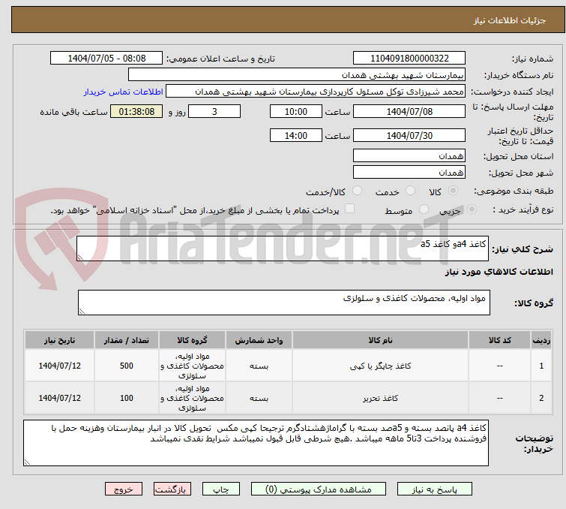This screenshot has height=509, width=566.
Task: Click the 'جزئیات اطلاعات نیاز' header title
Action: click(509, 20)
